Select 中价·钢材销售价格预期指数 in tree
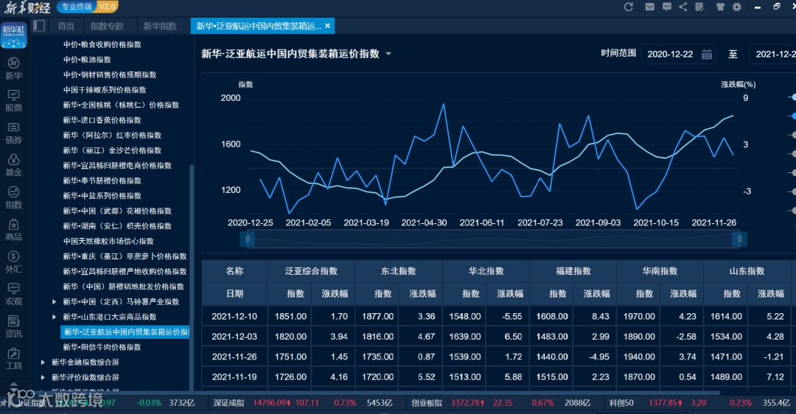 coord(110,75)
